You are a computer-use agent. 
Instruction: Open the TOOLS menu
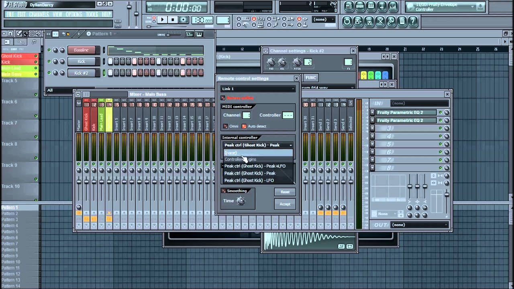pos(92,14)
